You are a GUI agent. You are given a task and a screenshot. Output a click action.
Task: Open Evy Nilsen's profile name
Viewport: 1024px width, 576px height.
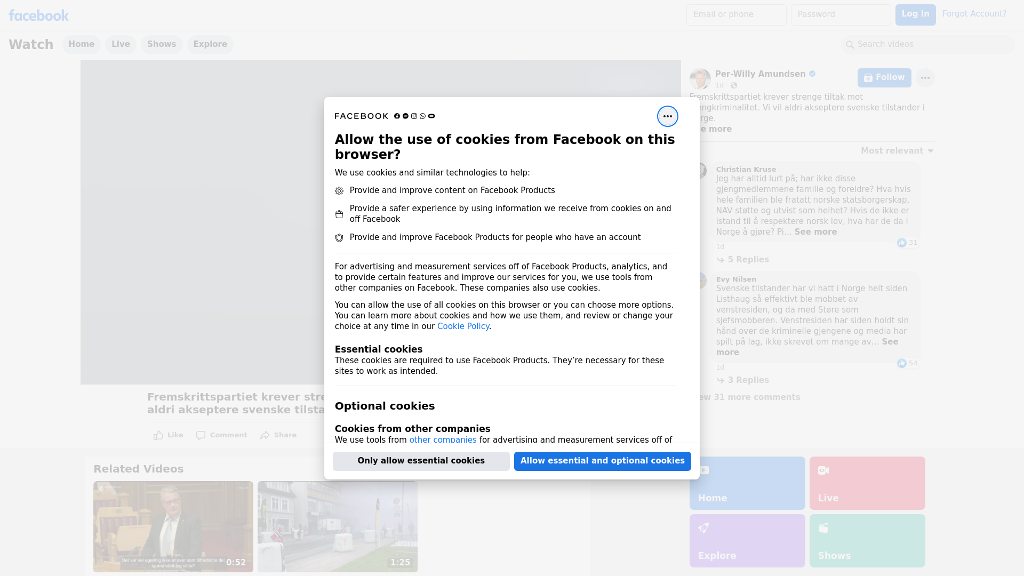(x=736, y=279)
